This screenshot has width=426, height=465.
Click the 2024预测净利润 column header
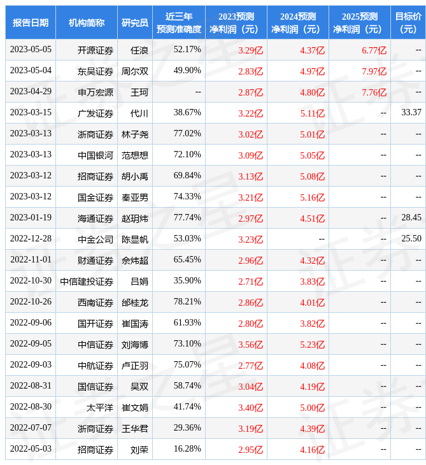[298, 22]
